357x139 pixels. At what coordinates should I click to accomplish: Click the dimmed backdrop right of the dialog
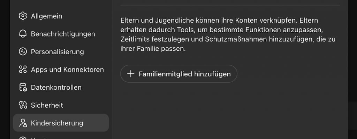point(352,69)
